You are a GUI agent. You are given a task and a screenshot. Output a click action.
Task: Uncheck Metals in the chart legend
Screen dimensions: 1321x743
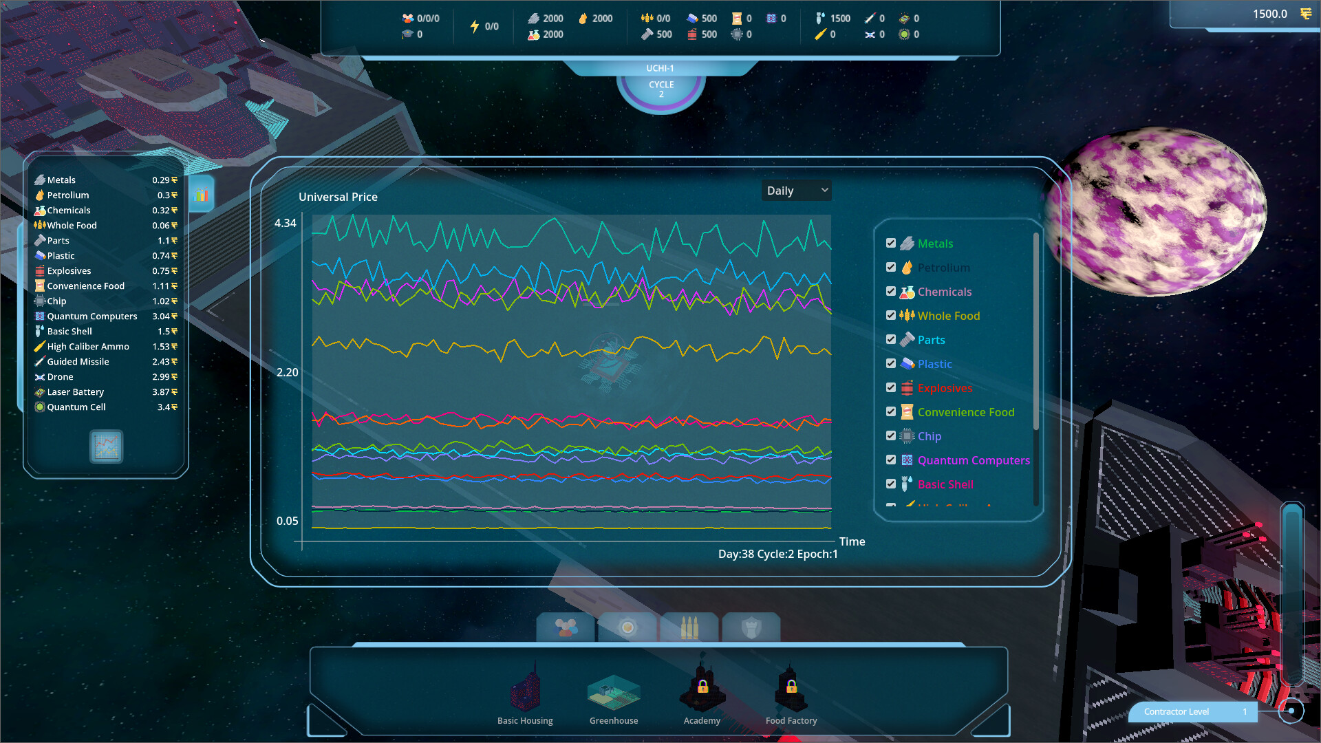point(891,243)
